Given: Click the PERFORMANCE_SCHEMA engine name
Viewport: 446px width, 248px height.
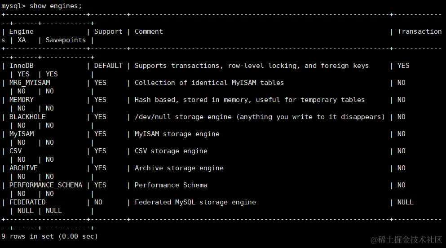Looking at the screenshot, I should coord(46,185).
